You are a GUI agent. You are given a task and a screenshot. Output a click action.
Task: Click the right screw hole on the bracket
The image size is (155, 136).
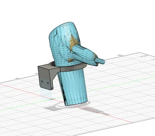(x=48, y=83)
